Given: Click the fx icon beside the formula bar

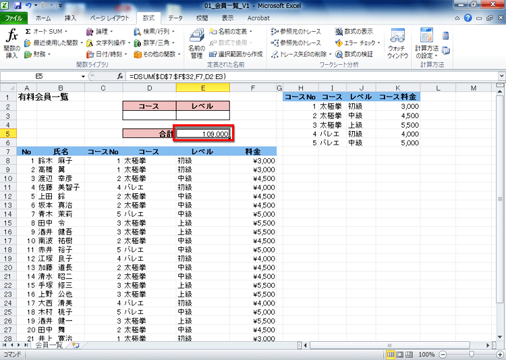Looking at the screenshot, I should tap(119, 76).
